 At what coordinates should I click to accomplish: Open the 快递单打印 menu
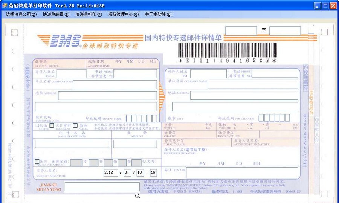click(x=89, y=14)
